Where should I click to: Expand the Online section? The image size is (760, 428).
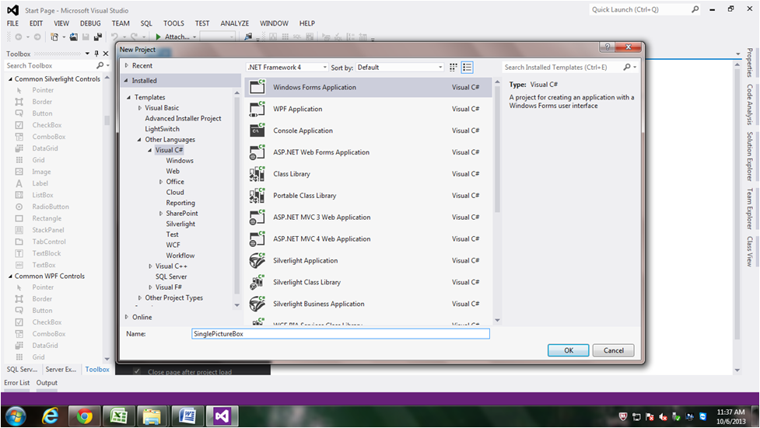click(x=127, y=317)
